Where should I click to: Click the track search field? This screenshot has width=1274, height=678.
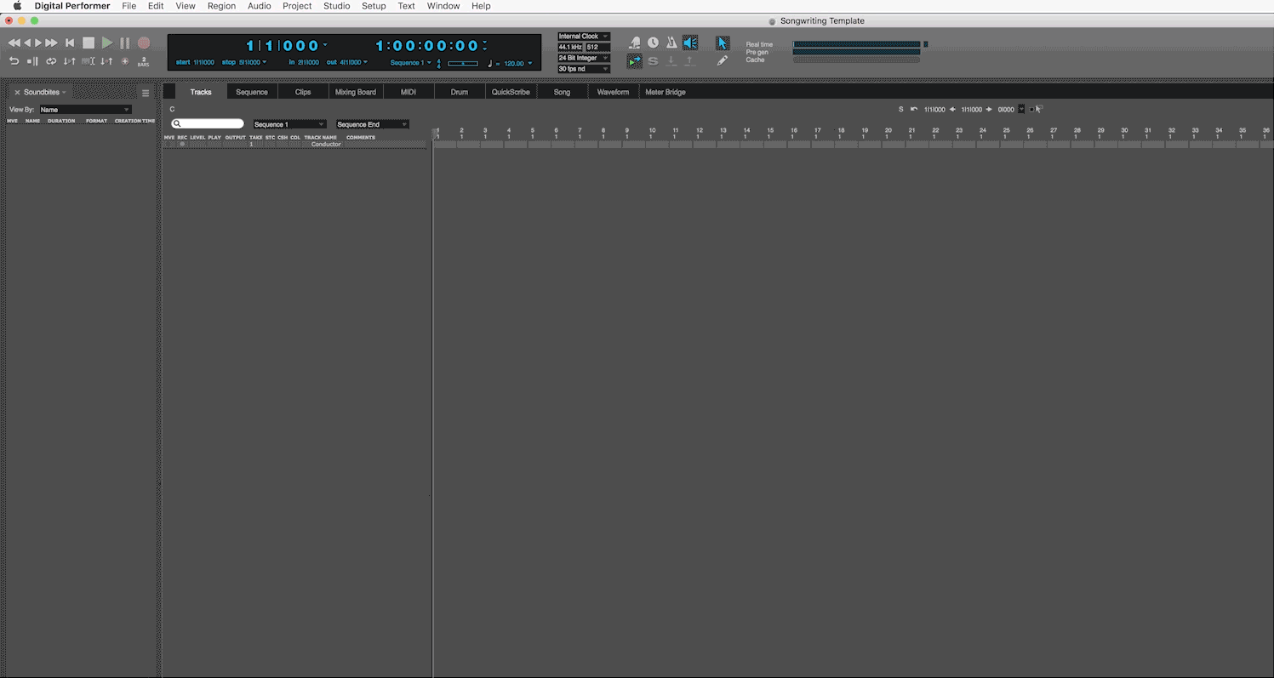[x=207, y=123]
